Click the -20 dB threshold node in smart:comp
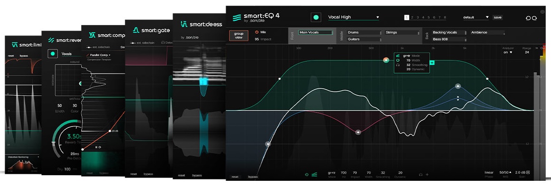The height and width of the screenshot is (186, 551). click(x=110, y=131)
